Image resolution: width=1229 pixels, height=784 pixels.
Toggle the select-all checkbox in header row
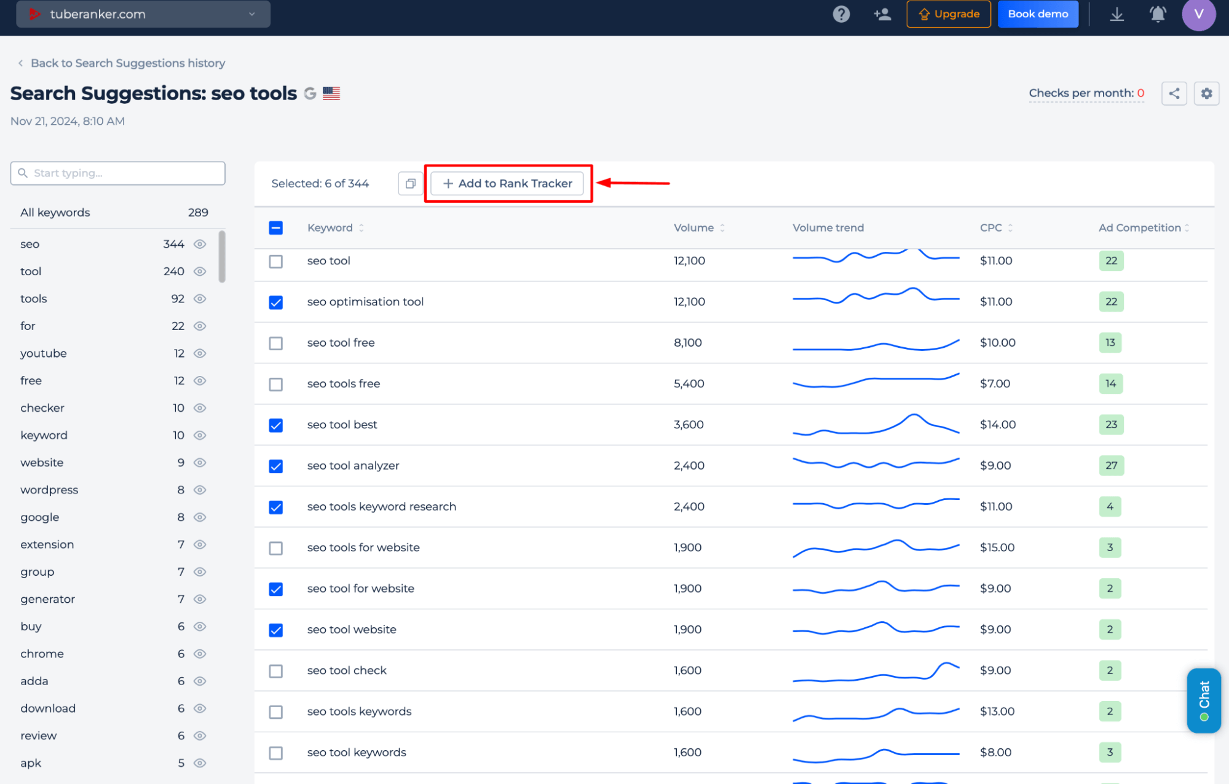click(276, 227)
